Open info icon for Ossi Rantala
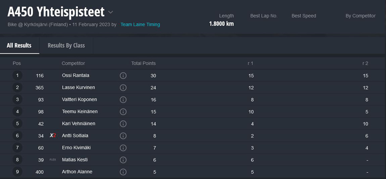 click(x=123, y=76)
